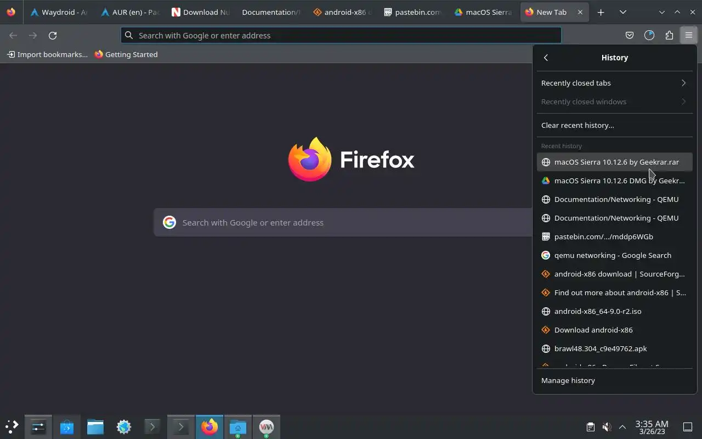
Task: Open second Documentation/Networking - QEMU history entry
Action: coord(614,218)
